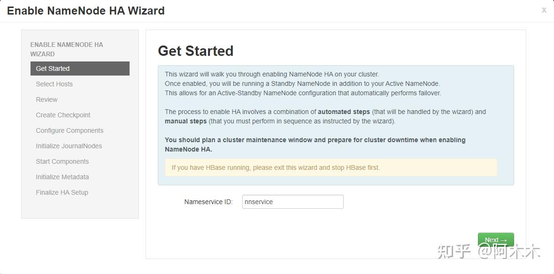The height and width of the screenshot is (274, 554).
Task: Open the Select Hosts step
Action: coord(54,84)
